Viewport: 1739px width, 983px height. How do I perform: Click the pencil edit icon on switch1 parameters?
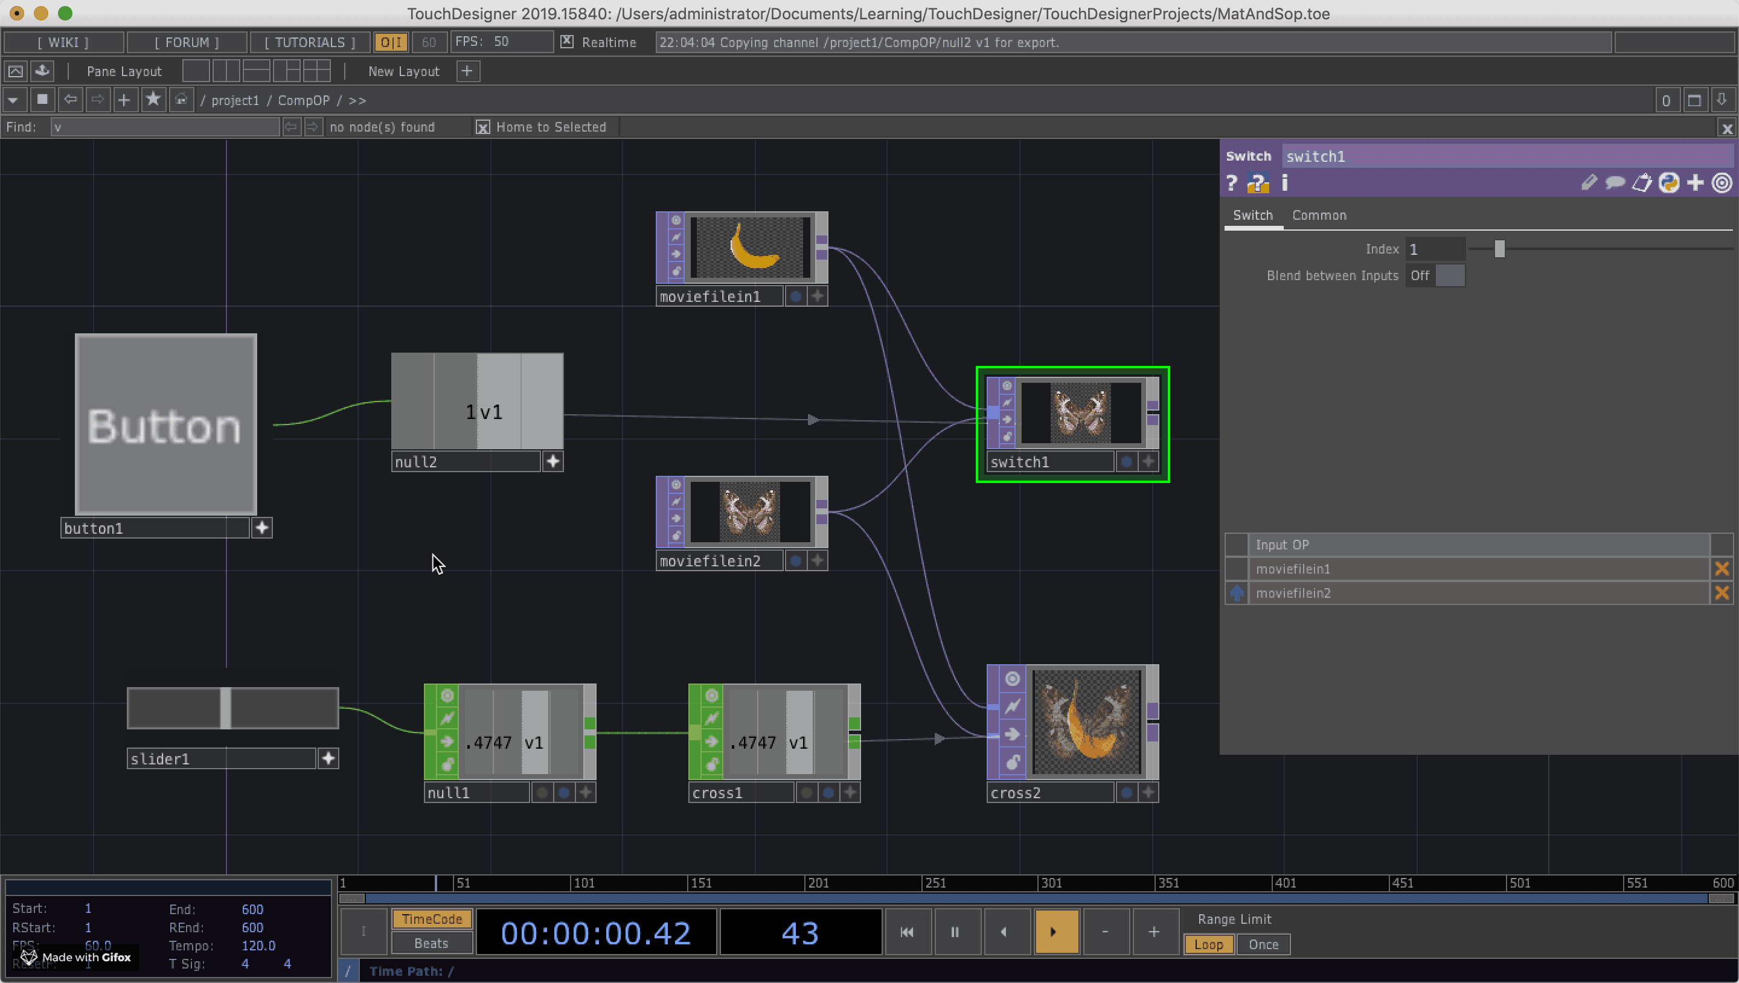point(1589,182)
